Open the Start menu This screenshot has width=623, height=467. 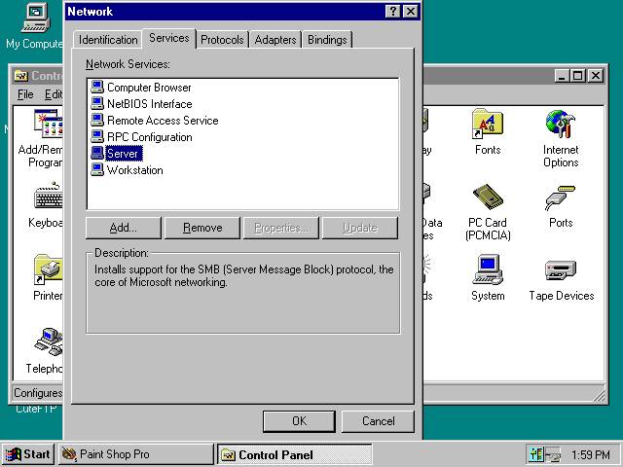pos(28,454)
